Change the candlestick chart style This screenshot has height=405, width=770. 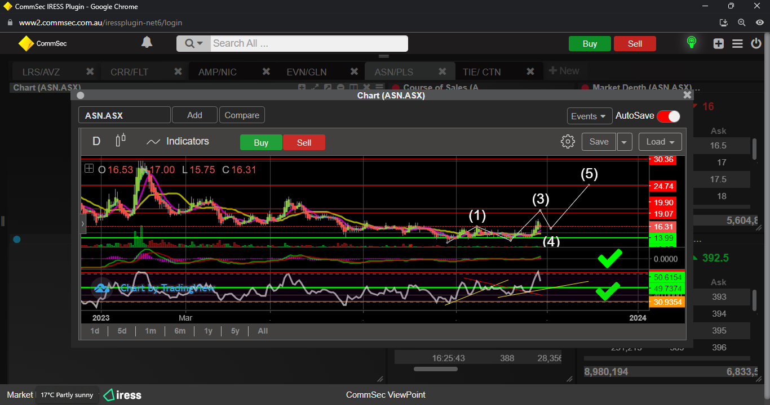click(x=121, y=141)
